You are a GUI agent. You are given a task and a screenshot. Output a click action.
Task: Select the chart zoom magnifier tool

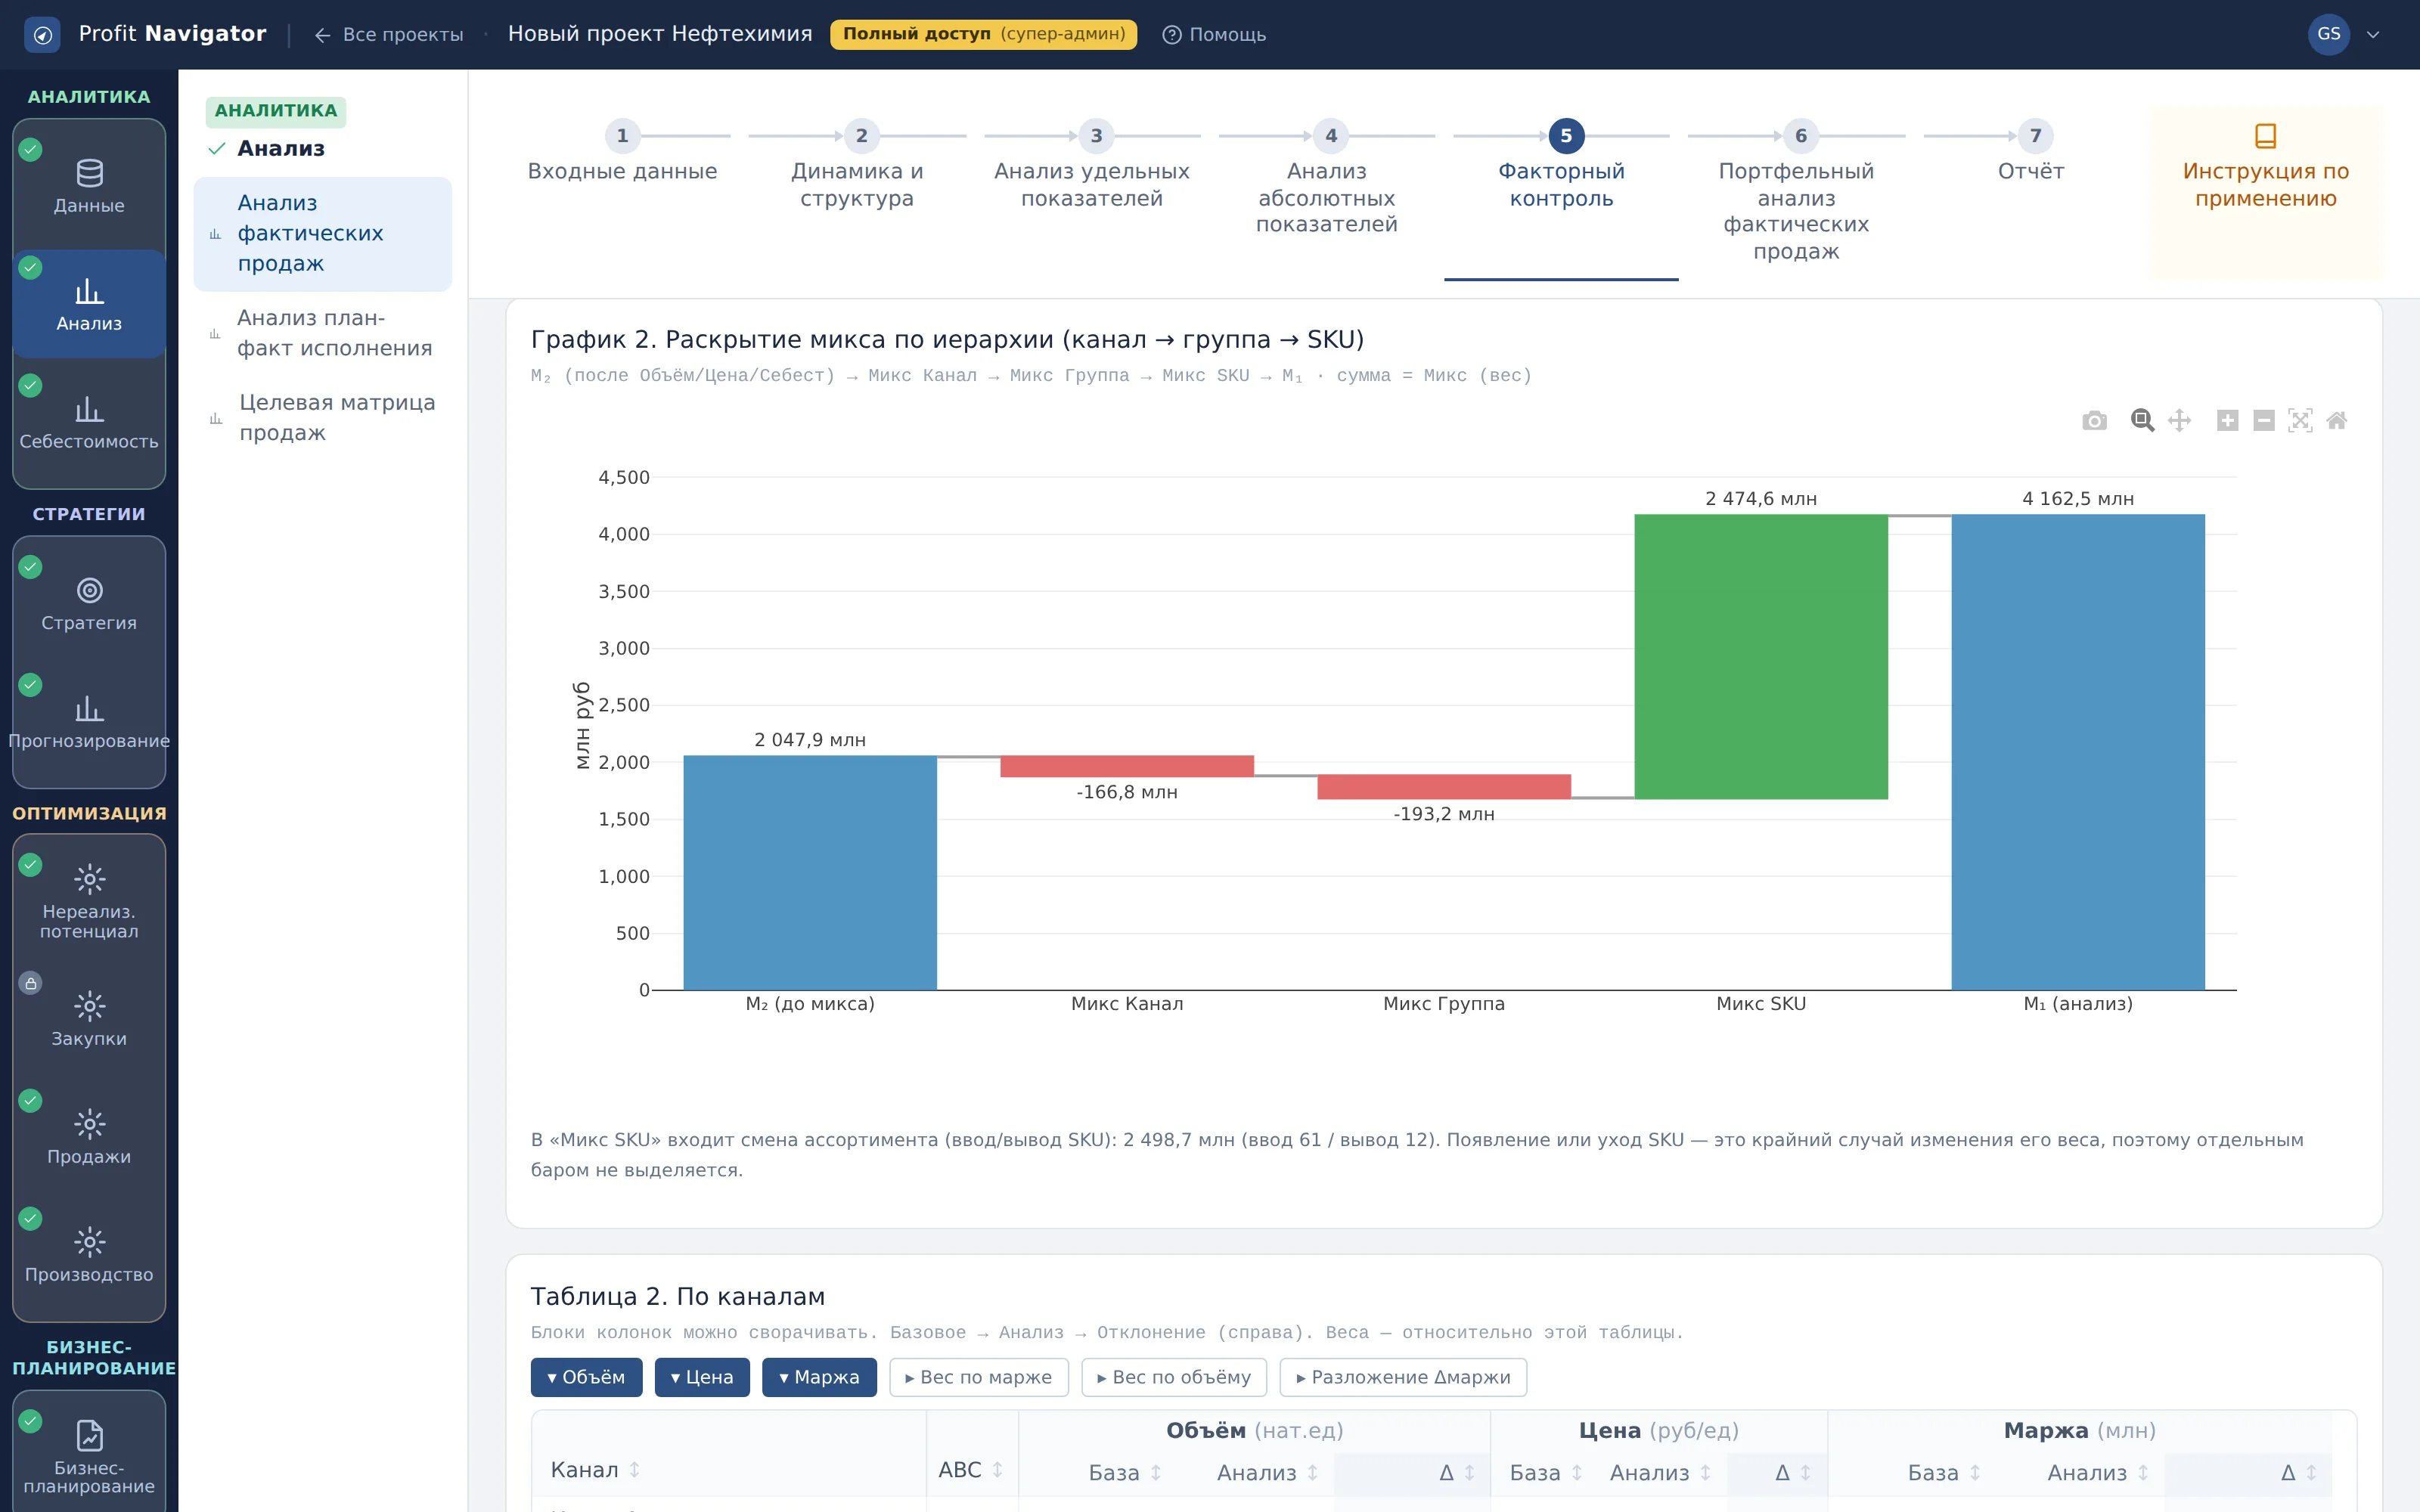pyautogui.click(x=2142, y=421)
